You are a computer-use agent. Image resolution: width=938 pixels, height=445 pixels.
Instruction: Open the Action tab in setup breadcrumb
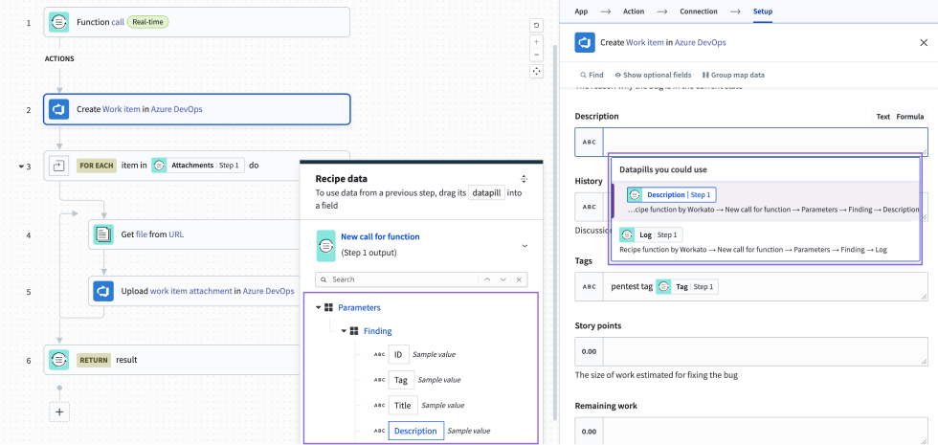(x=634, y=11)
